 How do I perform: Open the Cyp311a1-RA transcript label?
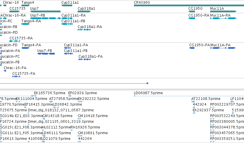click(x=73, y=15)
